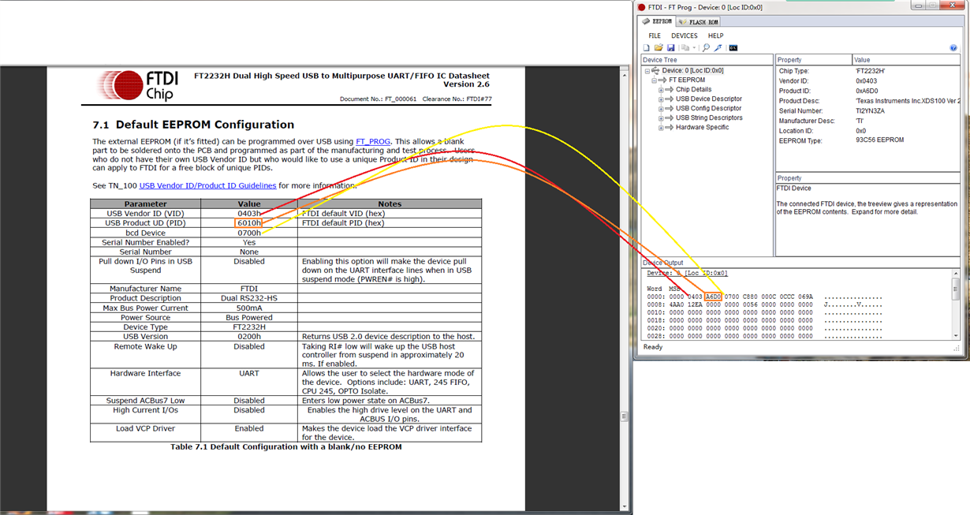970x515 pixels.
Task: Click the Ready status bar text
Action: [x=654, y=347]
